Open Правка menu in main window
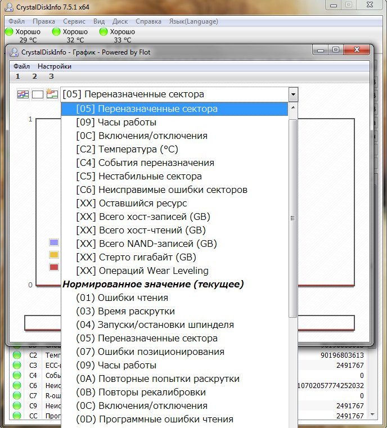Viewport: 387px width, 428px height. [x=44, y=21]
